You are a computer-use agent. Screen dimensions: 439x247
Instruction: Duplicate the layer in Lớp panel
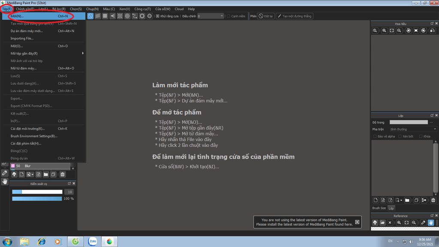416,200
